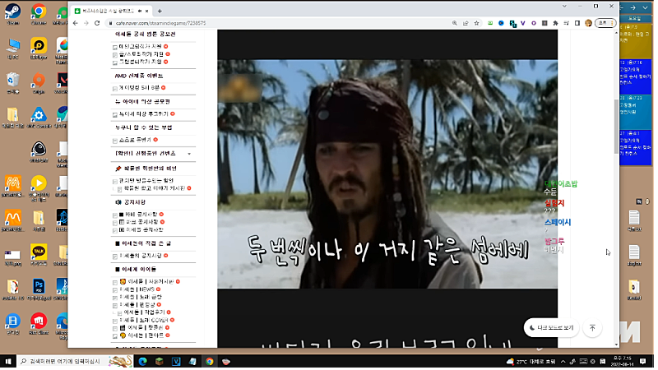
Task: Open Microsoft Edge from the taskbar
Action: [142, 362]
